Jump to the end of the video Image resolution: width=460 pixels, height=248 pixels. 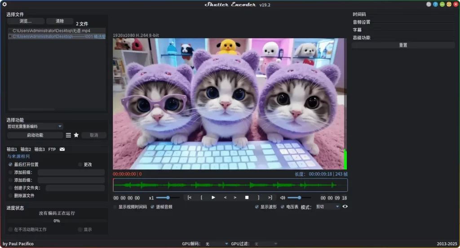[x=270, y=198]
